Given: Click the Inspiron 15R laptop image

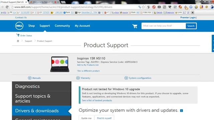Looking at the screenshot, I should point(60,64).
